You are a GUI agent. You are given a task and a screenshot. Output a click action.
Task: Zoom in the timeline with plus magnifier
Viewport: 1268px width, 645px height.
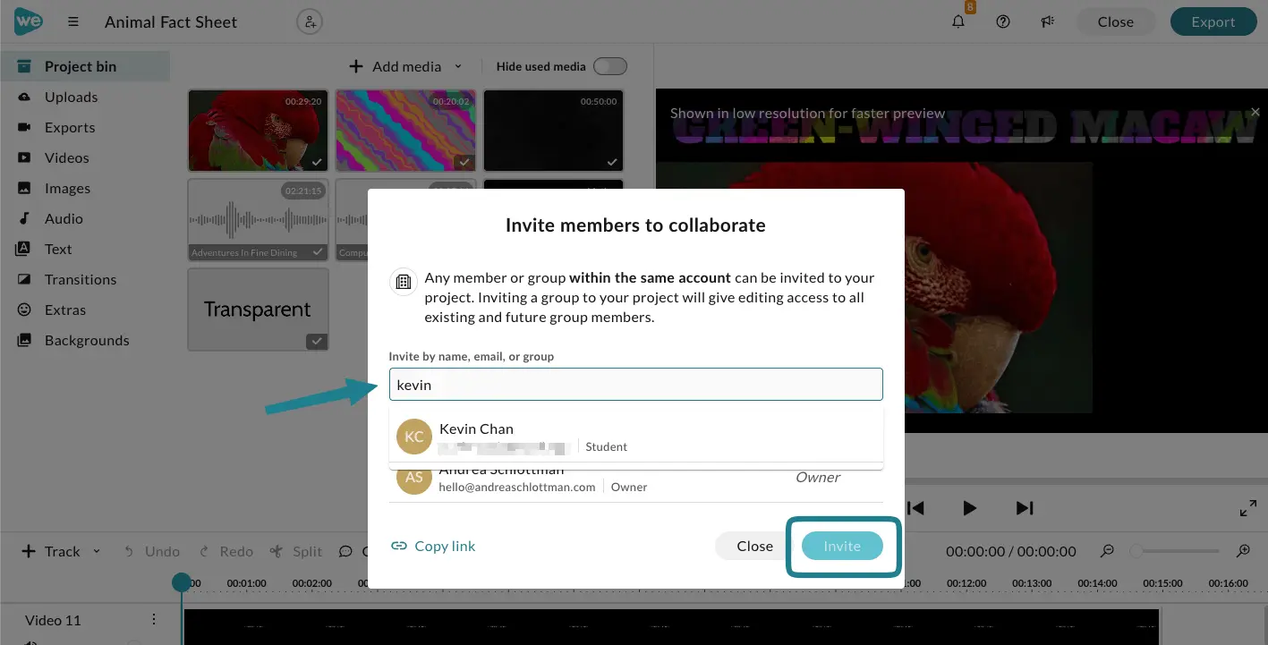coord(1243,551)
